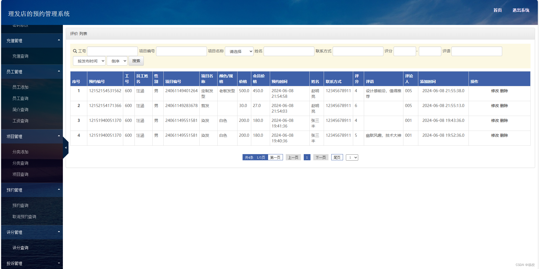Open 员工添加 in the sidebar
Screen dimensions: 539x269
pyautogui.click(x=20, y=87)
